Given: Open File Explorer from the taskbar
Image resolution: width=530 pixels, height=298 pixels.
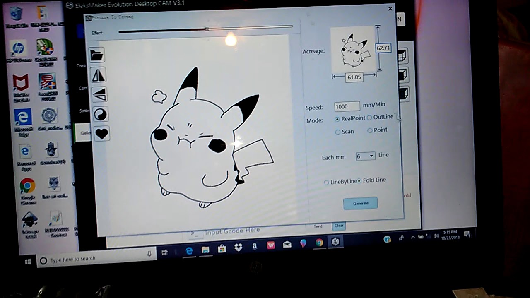Looking at the screenshot, I should pos(205,250).
